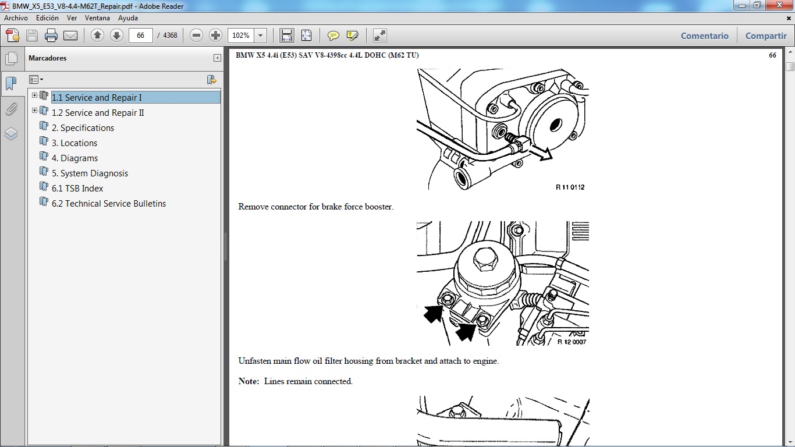Open the zoom level dropdown

tap(261, 36)
